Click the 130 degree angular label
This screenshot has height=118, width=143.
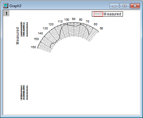(x=45, y=28)
